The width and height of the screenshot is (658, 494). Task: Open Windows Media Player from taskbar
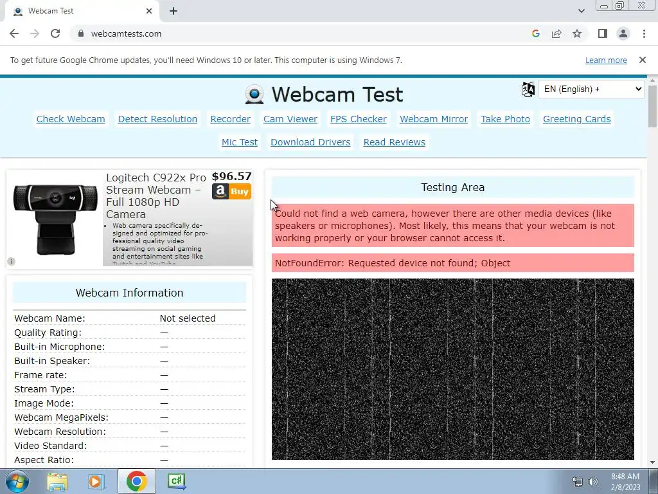[95, 481]
